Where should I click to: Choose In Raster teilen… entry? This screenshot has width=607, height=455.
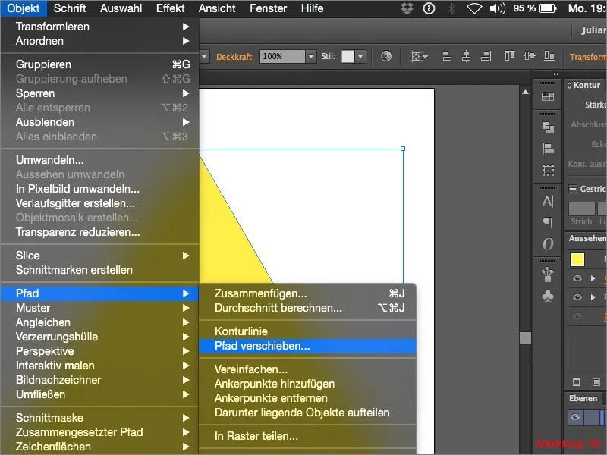[x=307, y=436]
